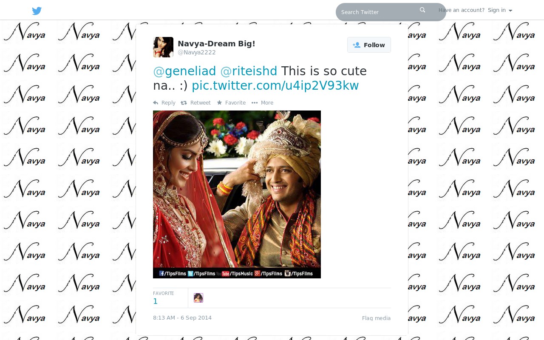The image size is (544, 340).
Task: Follow Navya-Dream Big! account
Action: pos(369,45)
